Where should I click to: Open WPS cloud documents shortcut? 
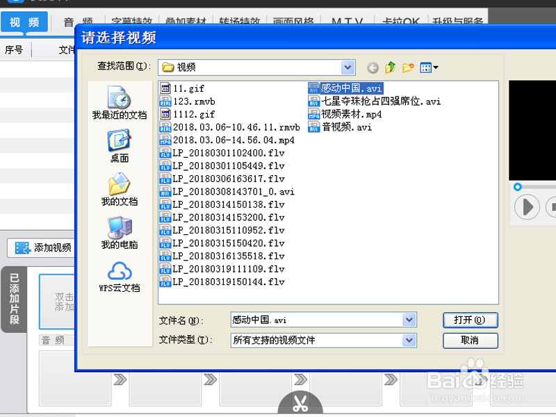pyautogui.click(x=120, y=277)
